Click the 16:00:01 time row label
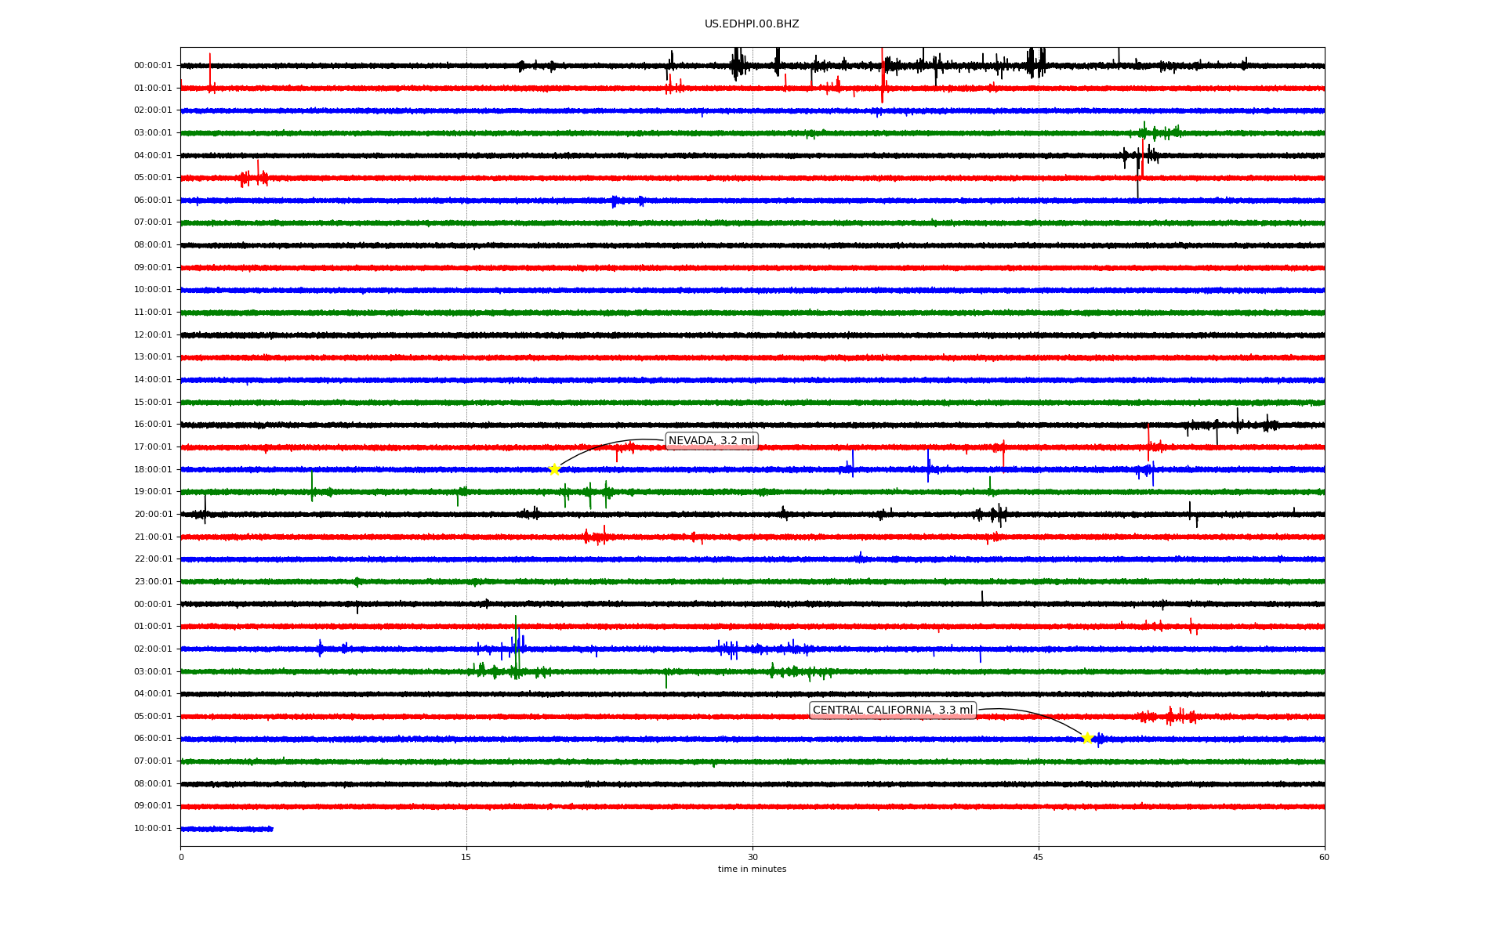Image resolution: width=1505 pixels, height=940 pixels. tap(153, 425)
